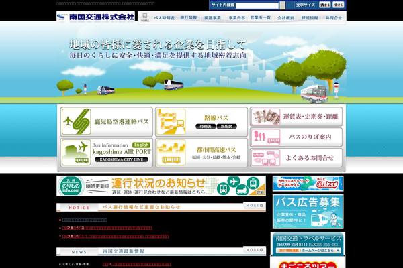Open 運賃表・定期券・距離 fare table tile
This screenshot has height=268, width=403.
click(x=296, y=117)
